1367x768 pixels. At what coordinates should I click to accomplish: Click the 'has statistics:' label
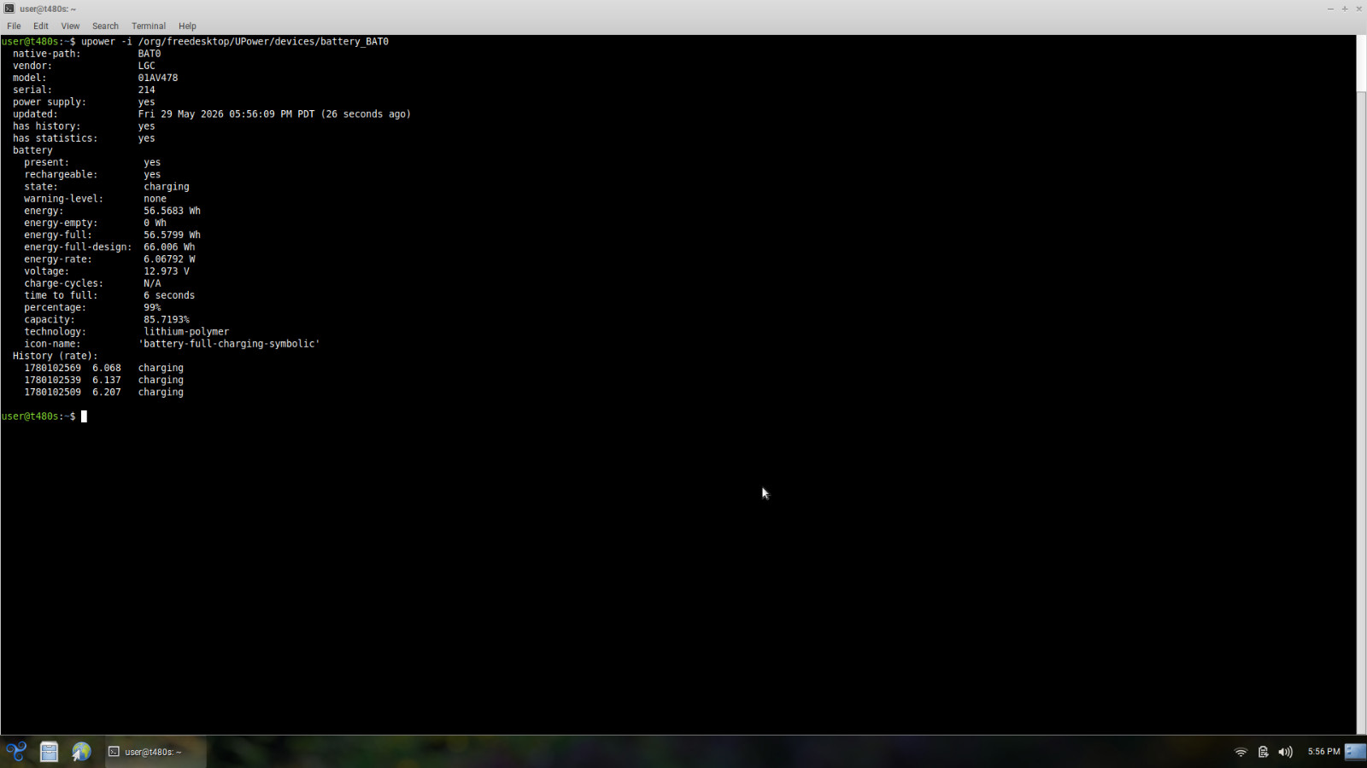click(x=55, y=138)
